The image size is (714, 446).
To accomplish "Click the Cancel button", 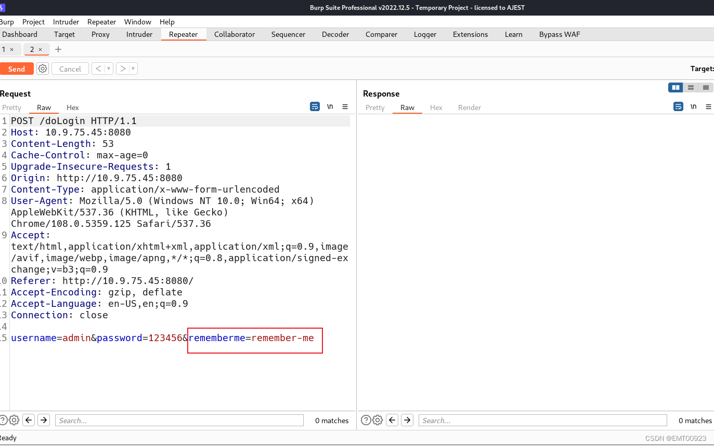I will 70,69.
